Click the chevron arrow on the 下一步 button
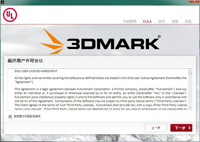Viewport: 200px width, 142px height. pyautogui.click(x=189, y=128)
